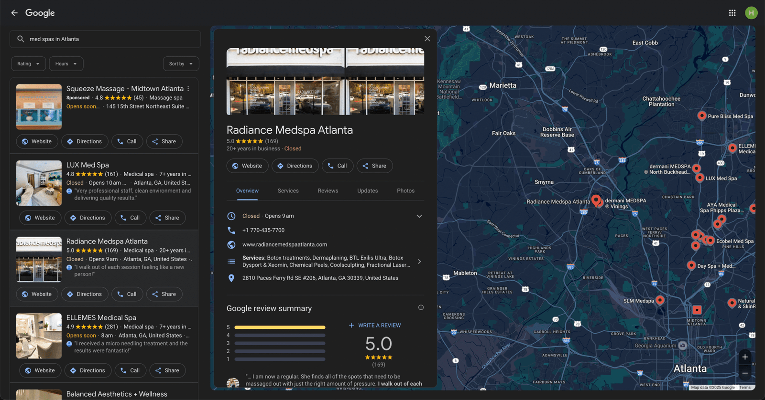The image size is (765, 400).
Task: Click the location pin beside the address
Action: (x=231, y=278)
